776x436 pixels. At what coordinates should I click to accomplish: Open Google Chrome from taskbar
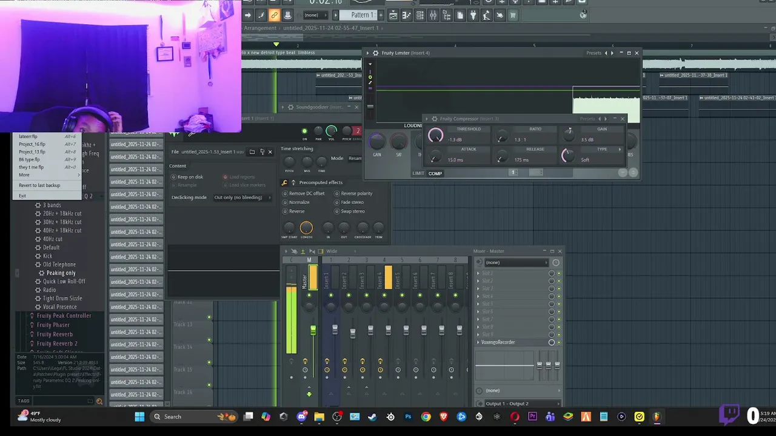(426, 417)
